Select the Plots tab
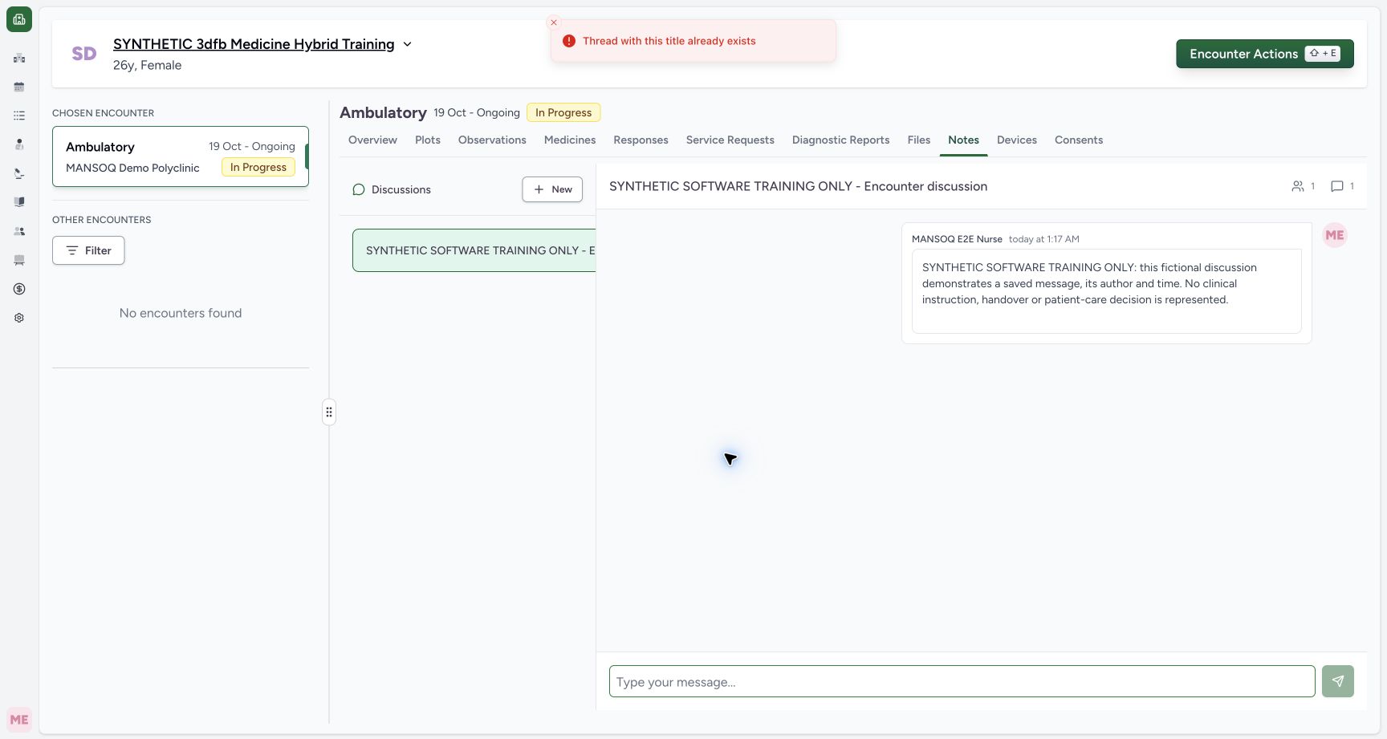The height and width of the screenshot is (739, 1387). click(x=428, y=140)
